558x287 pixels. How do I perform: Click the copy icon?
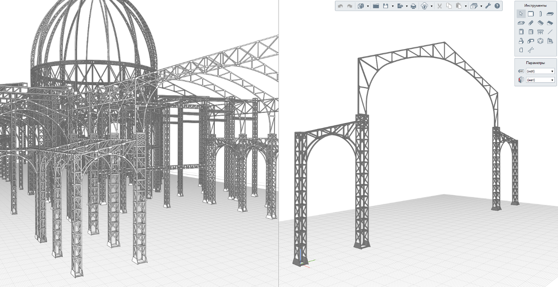pyautogui.click(x=449, y=6)
